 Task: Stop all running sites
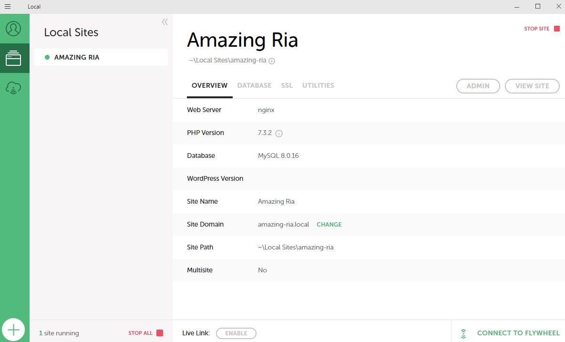click(x=141, y=333)
